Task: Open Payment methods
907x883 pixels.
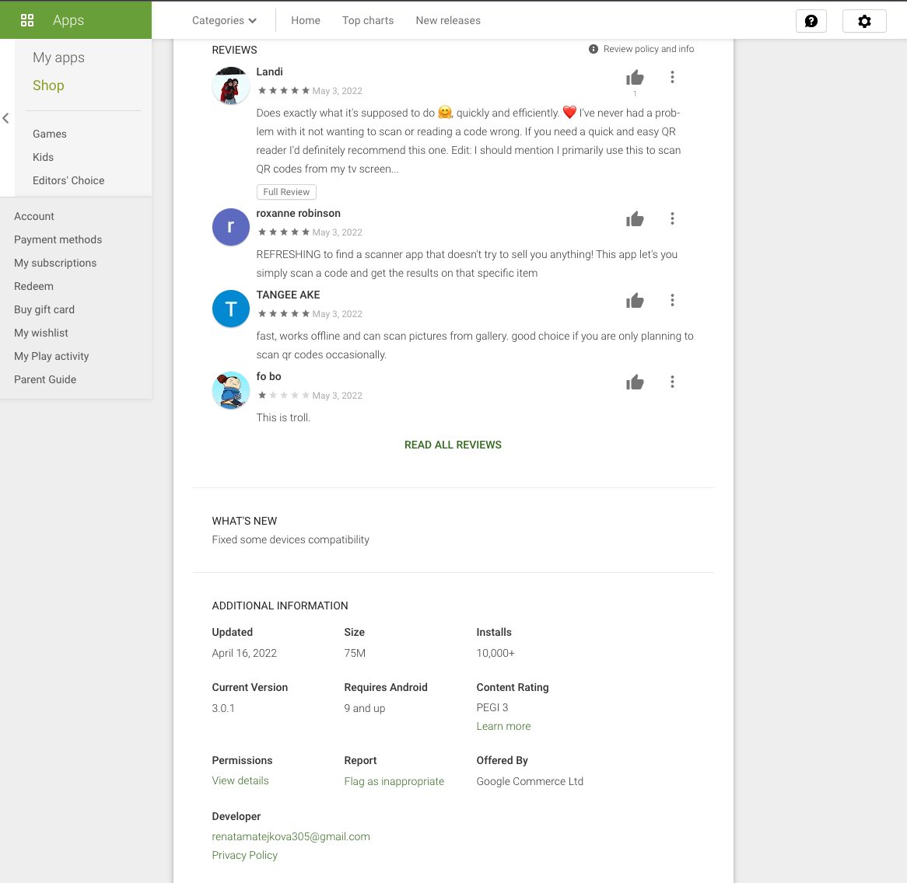Action: [x=58, y=239]
